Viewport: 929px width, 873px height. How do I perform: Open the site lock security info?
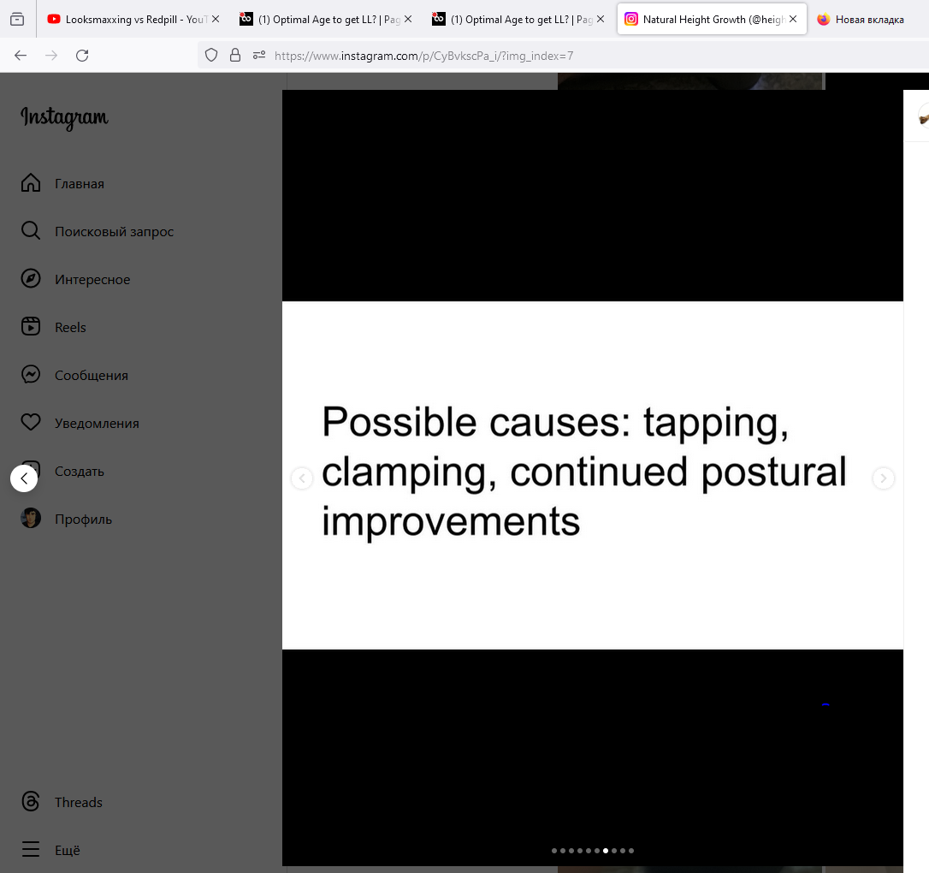[235, 56]
